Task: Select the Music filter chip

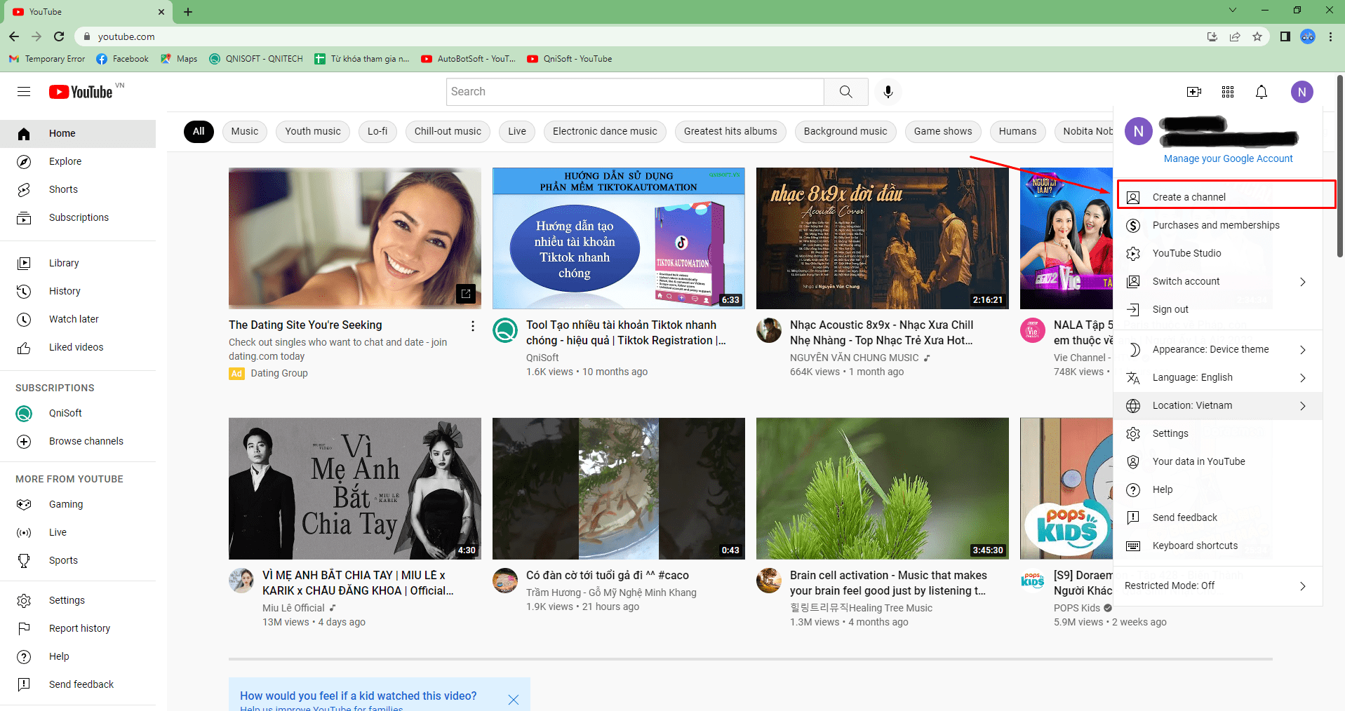Action: point(245,131)
